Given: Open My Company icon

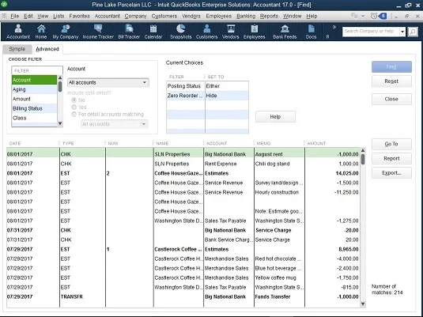Looking at the screenshot, I should [66, 32].
